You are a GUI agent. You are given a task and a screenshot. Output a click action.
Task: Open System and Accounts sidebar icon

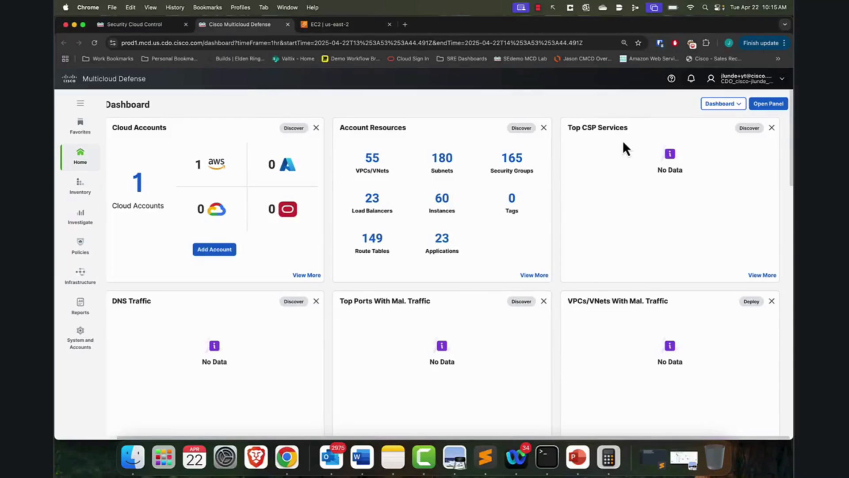tap(80, 338)
